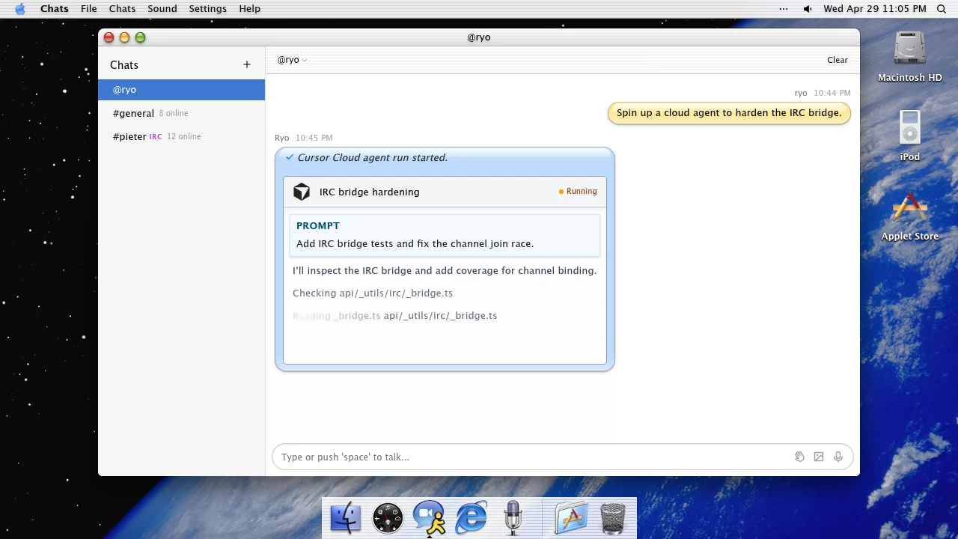958x539 pixels.
Task: Focus the message input field
Action: (x=531, y=457)
